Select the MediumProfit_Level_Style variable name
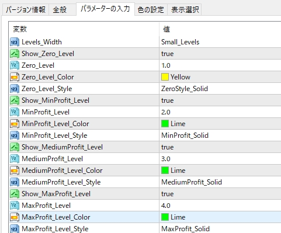This screenshot has width=281, height=233. [61, 182]
